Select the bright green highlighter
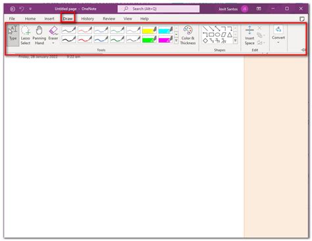The image size is (312, 241). pyautogui.click(x=149, y=39)
